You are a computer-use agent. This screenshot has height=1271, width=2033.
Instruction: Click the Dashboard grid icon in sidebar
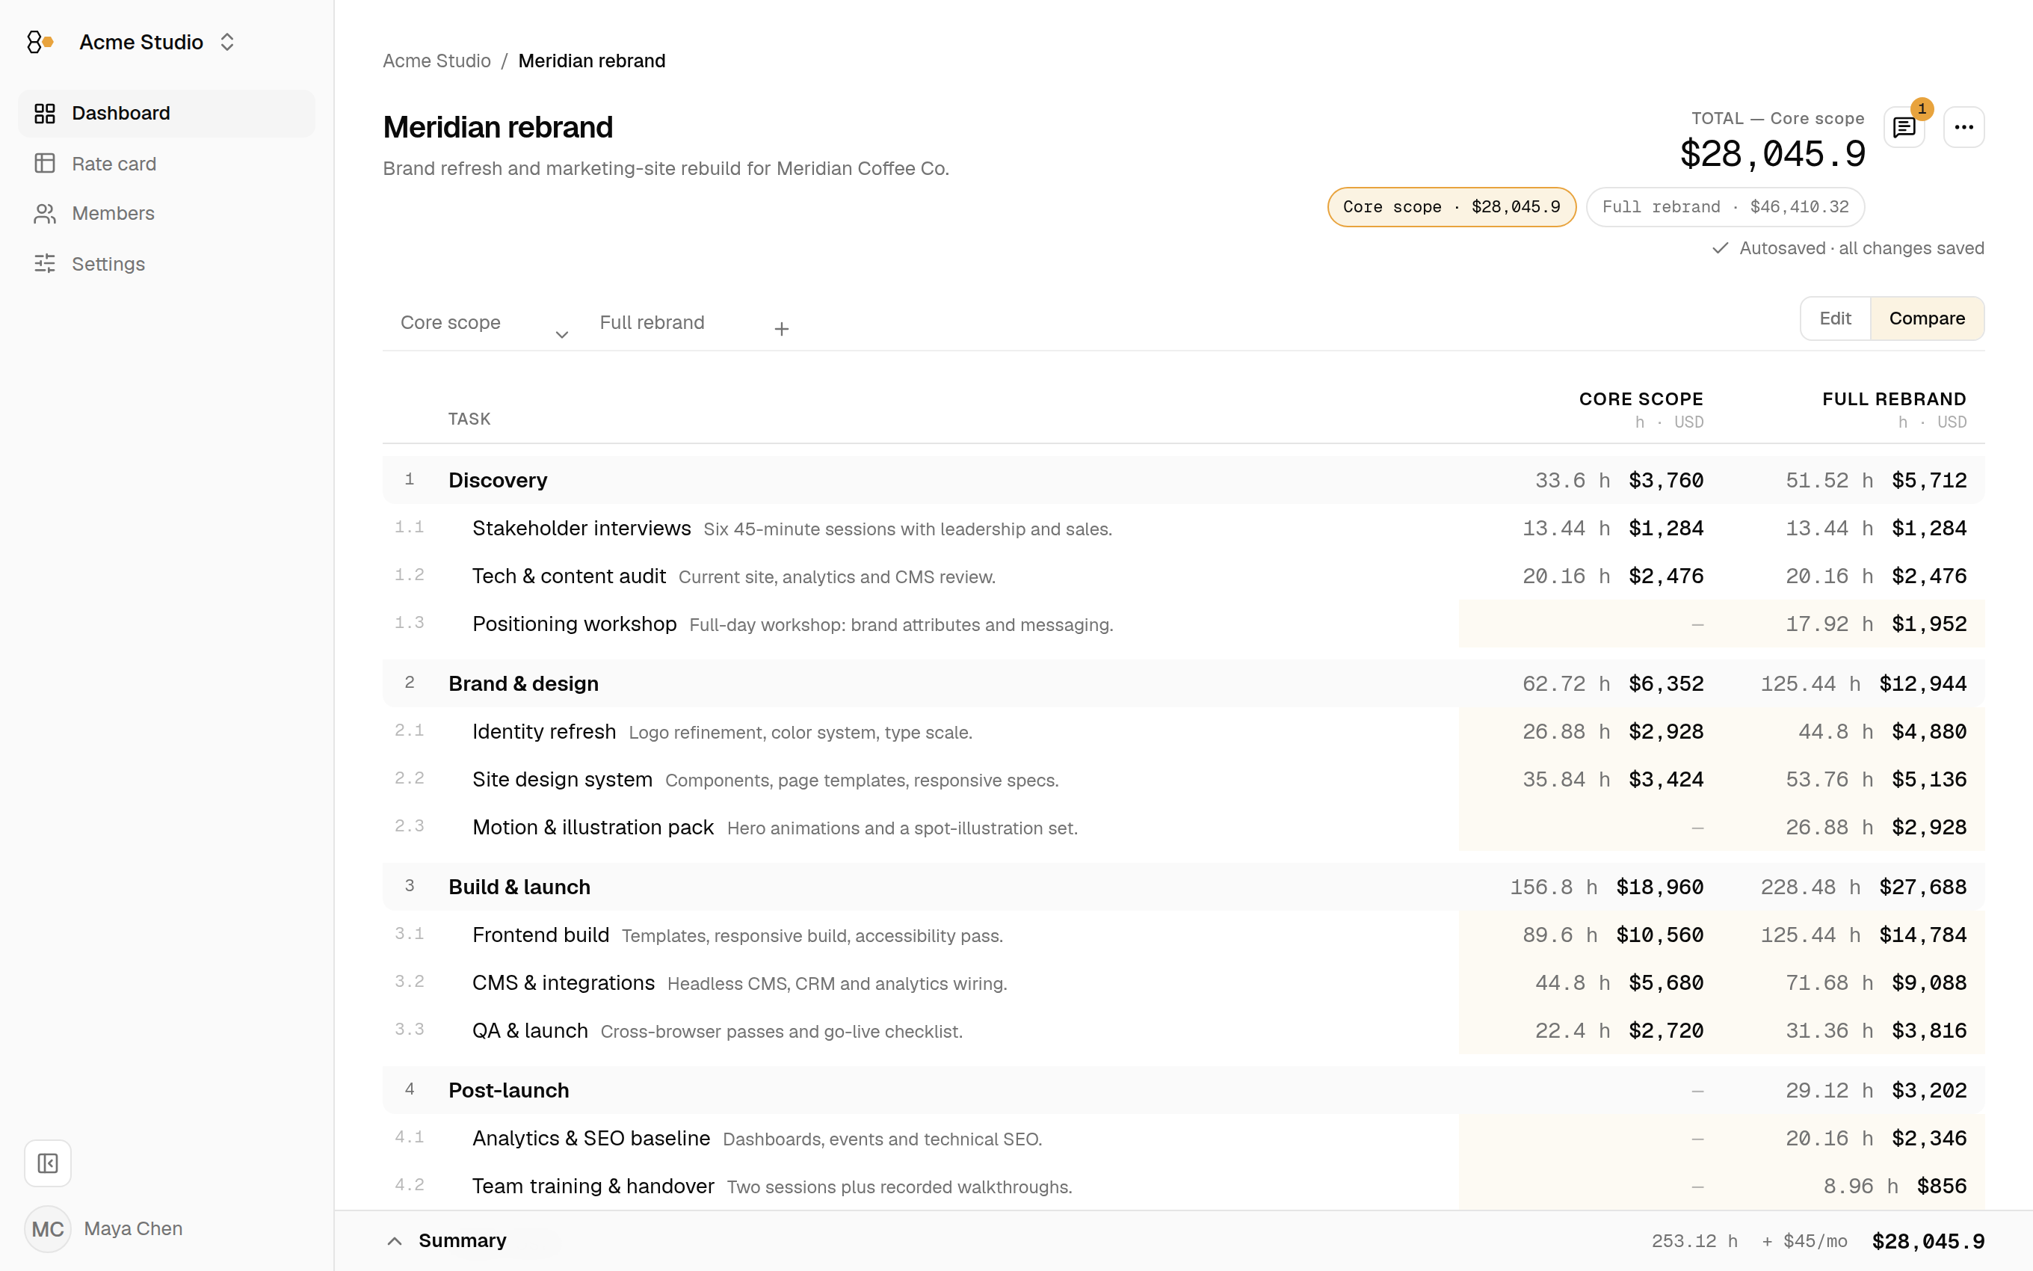pyautogui.click(x=45, y=114)
